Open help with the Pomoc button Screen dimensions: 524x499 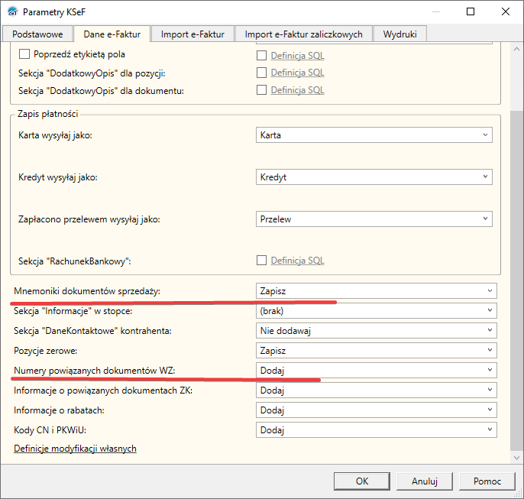click(487, 481)
